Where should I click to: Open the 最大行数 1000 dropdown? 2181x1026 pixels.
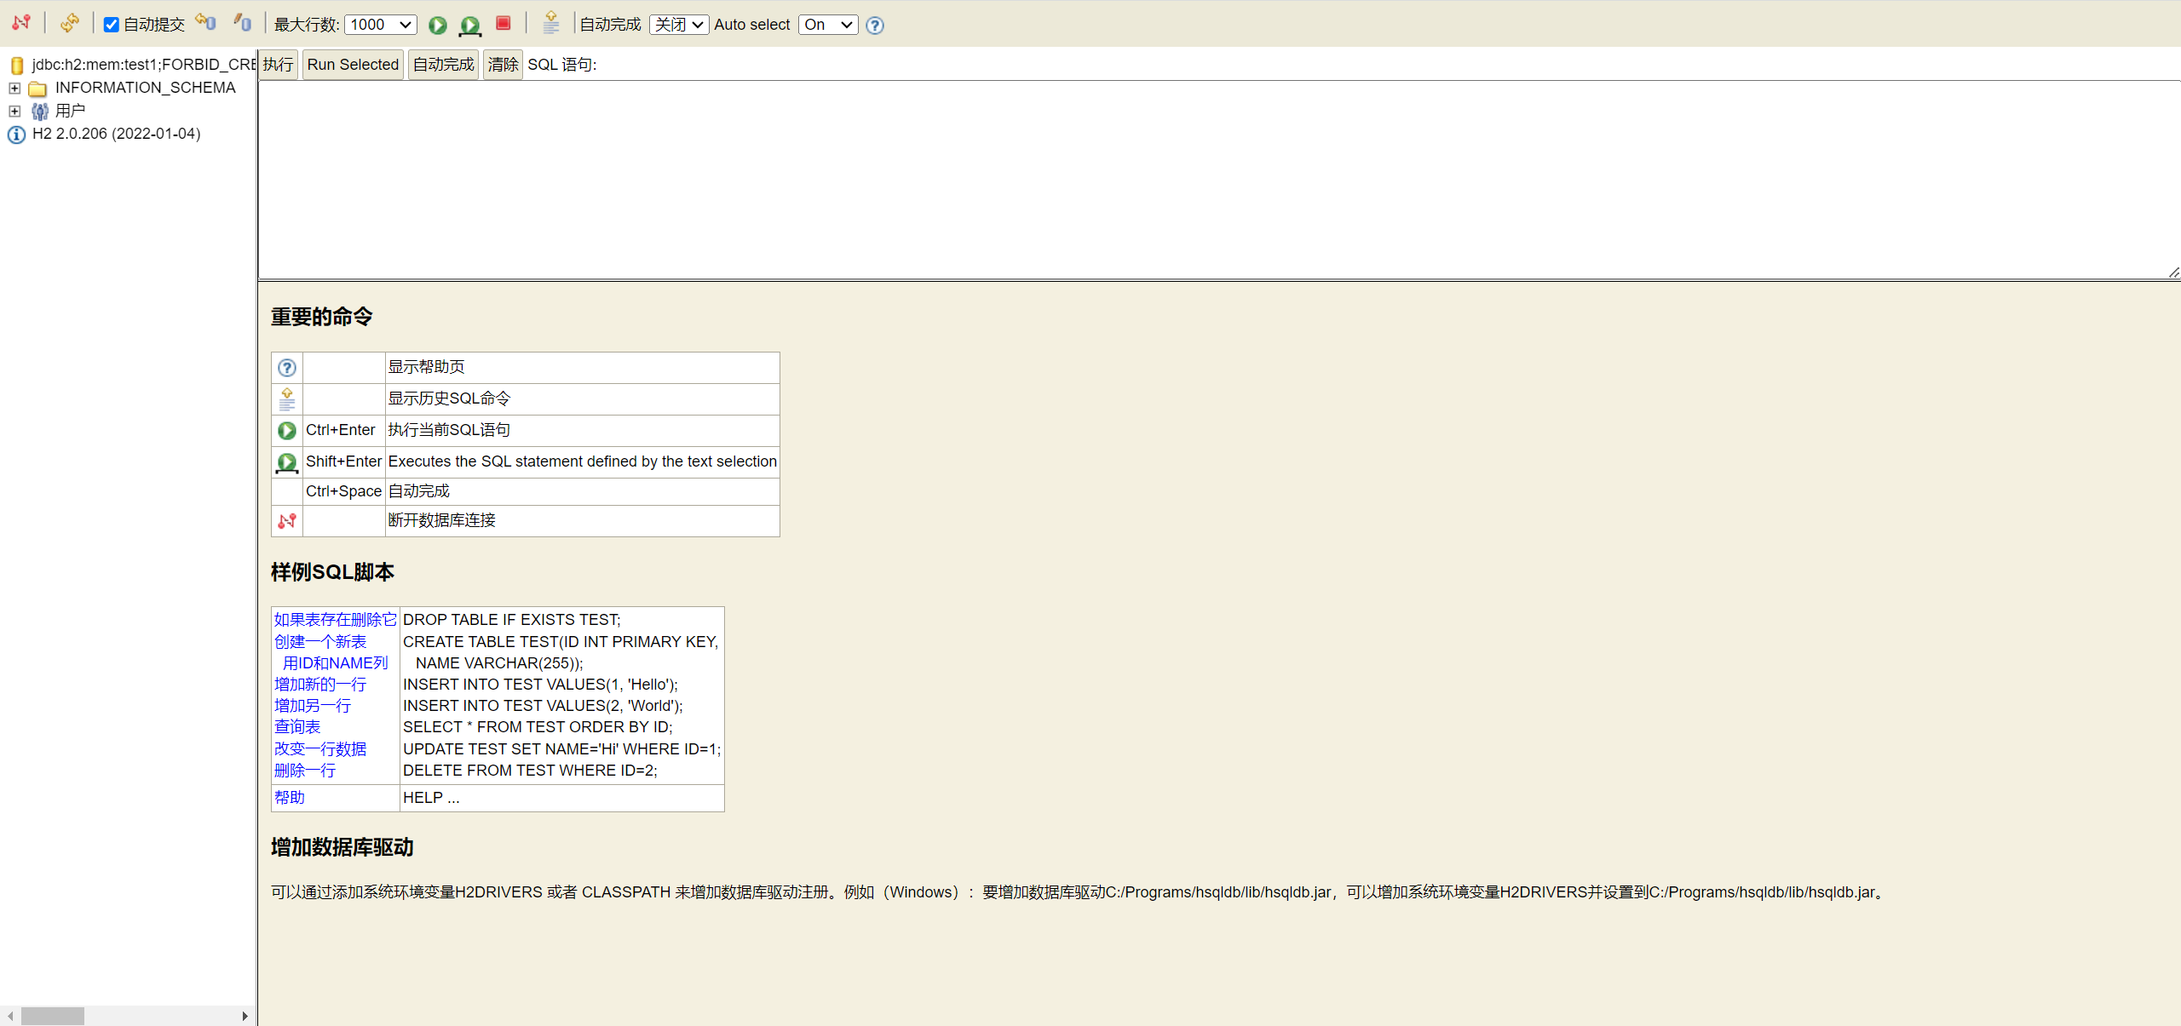(380, 25)
